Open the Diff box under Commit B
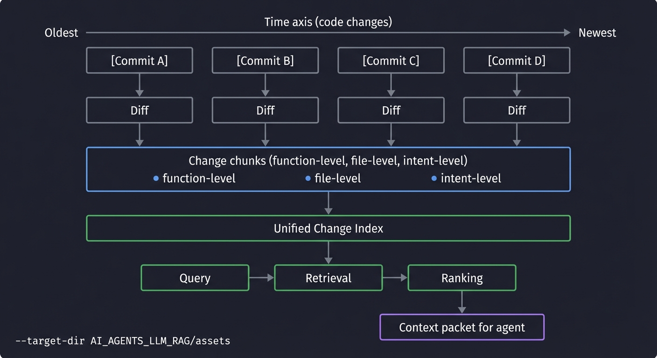This screenshot has height=358, width=657. pyautogui.click(x=265, y=110)
